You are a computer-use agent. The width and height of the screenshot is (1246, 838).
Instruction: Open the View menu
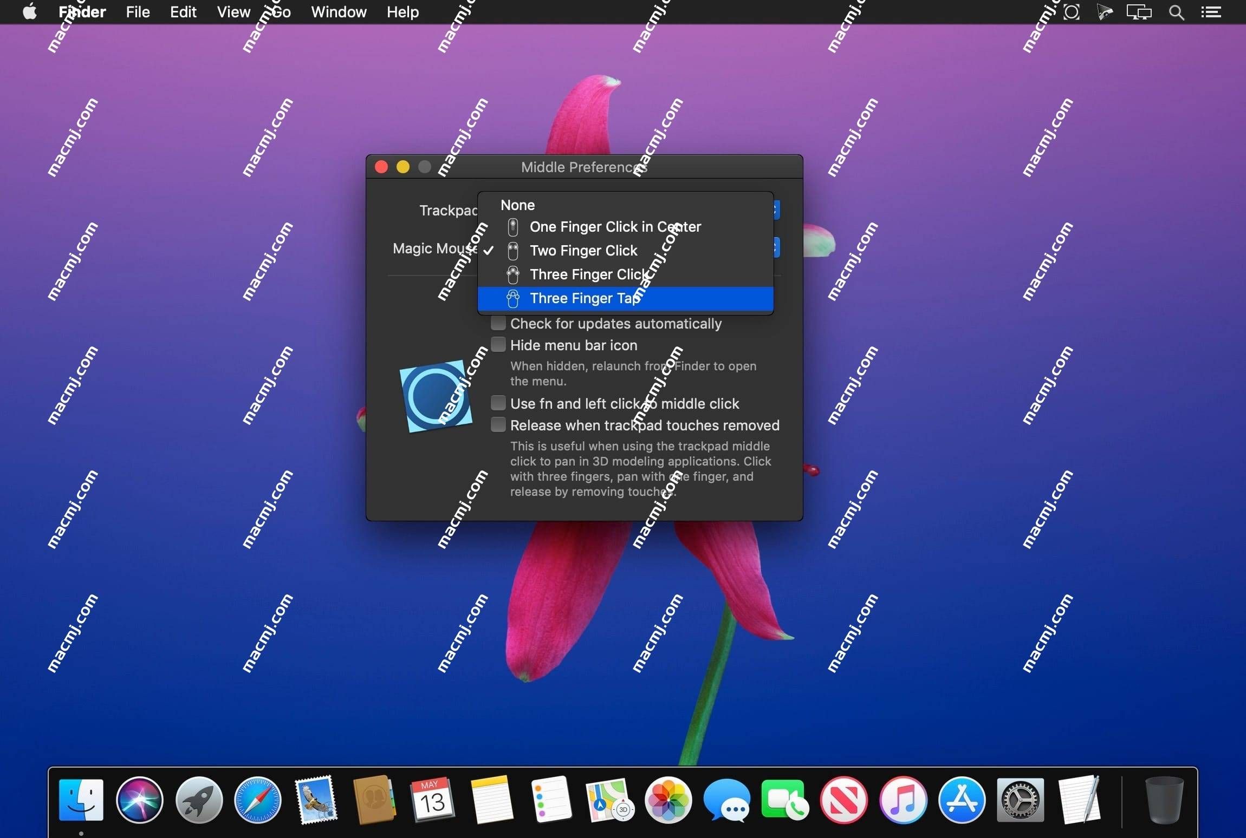tap(233, 11)
